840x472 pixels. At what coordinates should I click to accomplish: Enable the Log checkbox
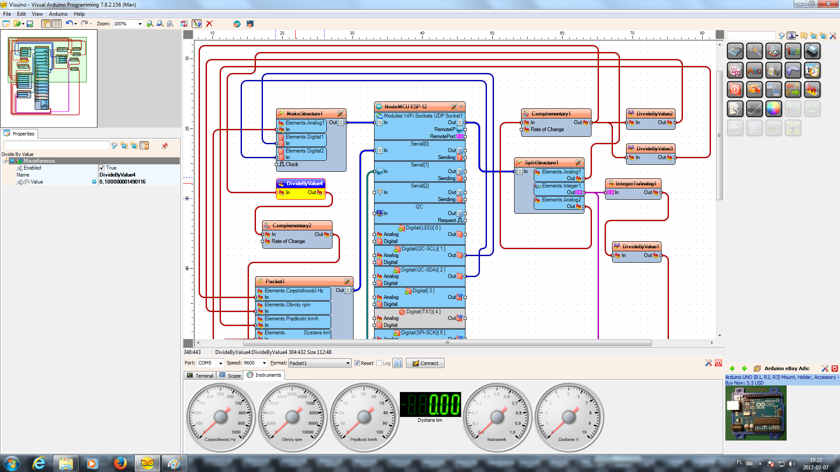click(379, 363)
